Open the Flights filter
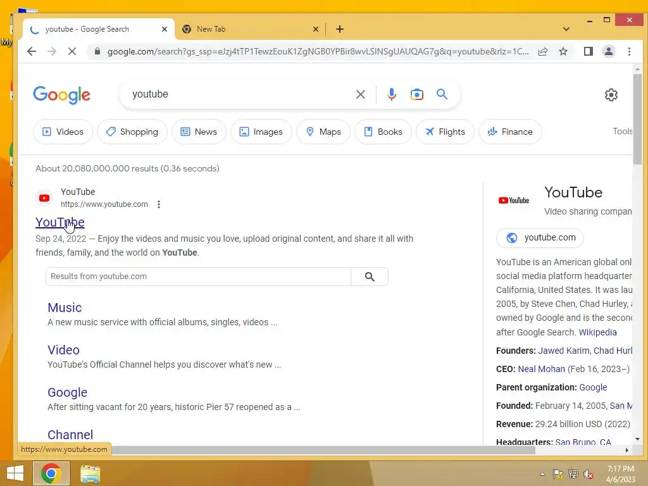This screenshot has height=486, width=648. 445,132
